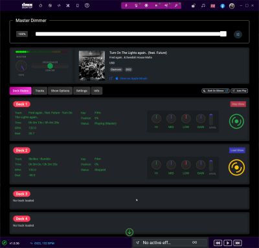Open the help question mark icon
This screenshot has width=259, height=248.
tap(87, 6)
